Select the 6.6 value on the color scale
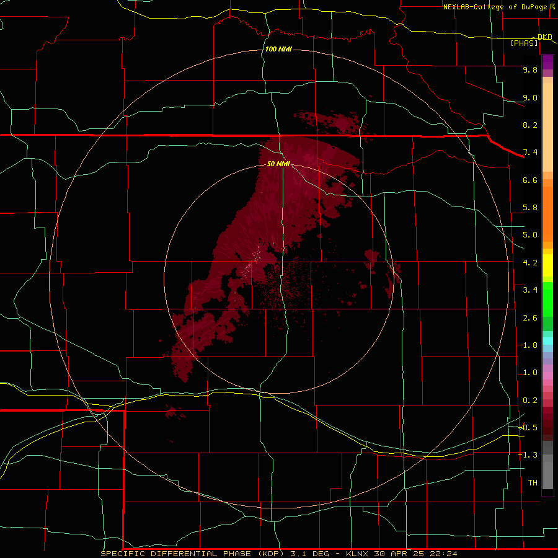558x558 pixels. [x=530, y=180]
